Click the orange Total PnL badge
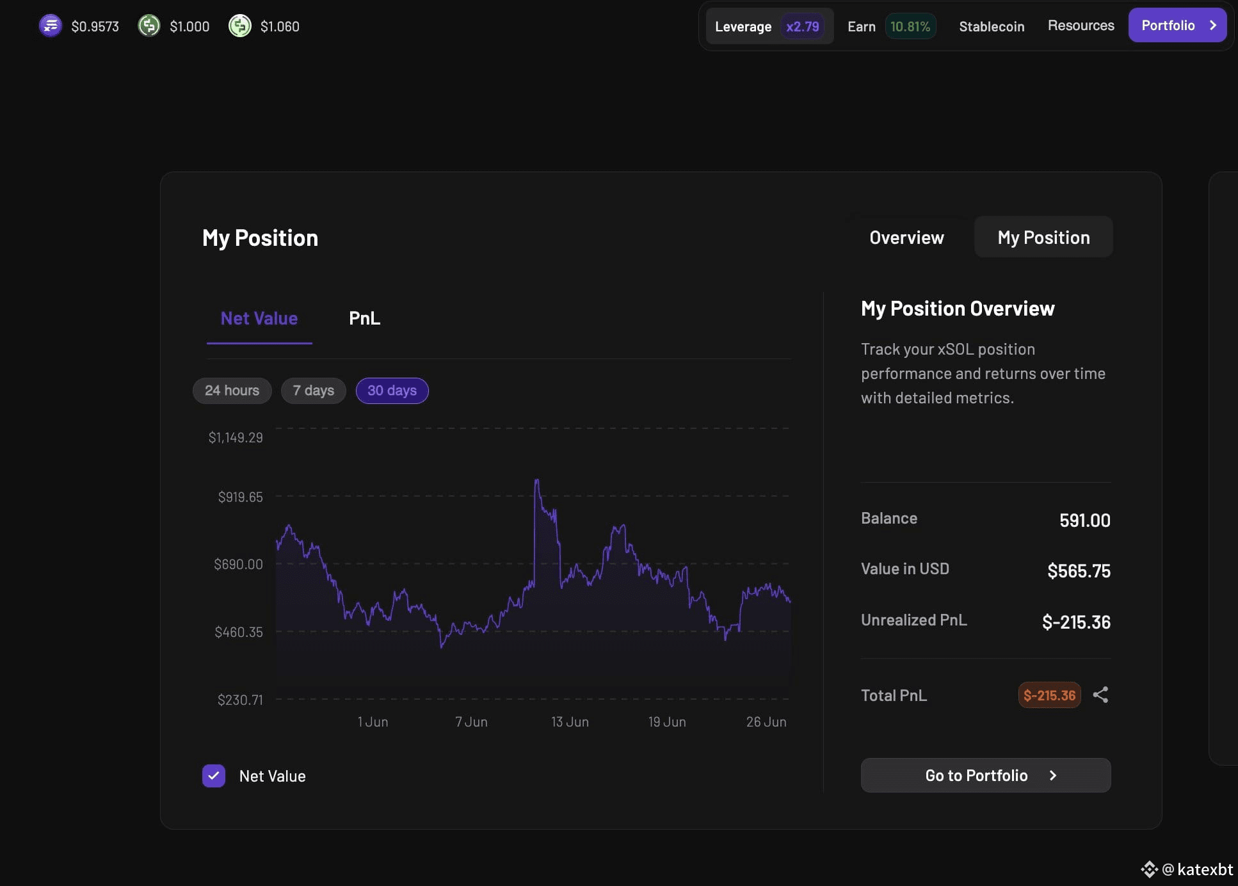Screen dimensions: 1238x886 tap(1049, 695)
